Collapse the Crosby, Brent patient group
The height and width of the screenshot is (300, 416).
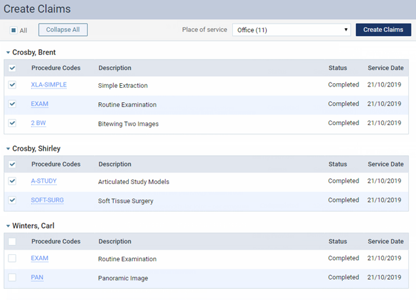(x=8, y=52)
